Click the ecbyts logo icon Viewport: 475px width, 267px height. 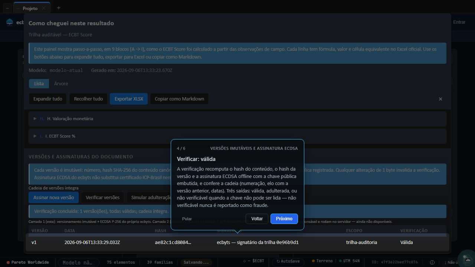(10, 22)
